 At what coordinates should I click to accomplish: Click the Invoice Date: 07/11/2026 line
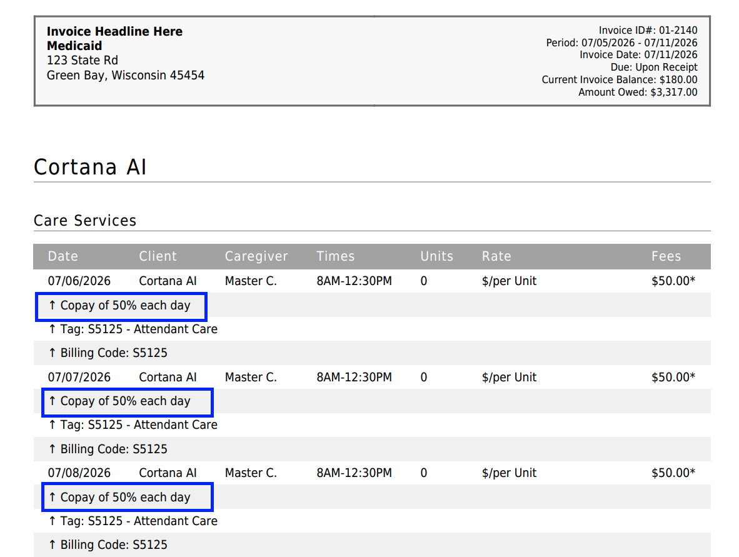pos(638,54)
